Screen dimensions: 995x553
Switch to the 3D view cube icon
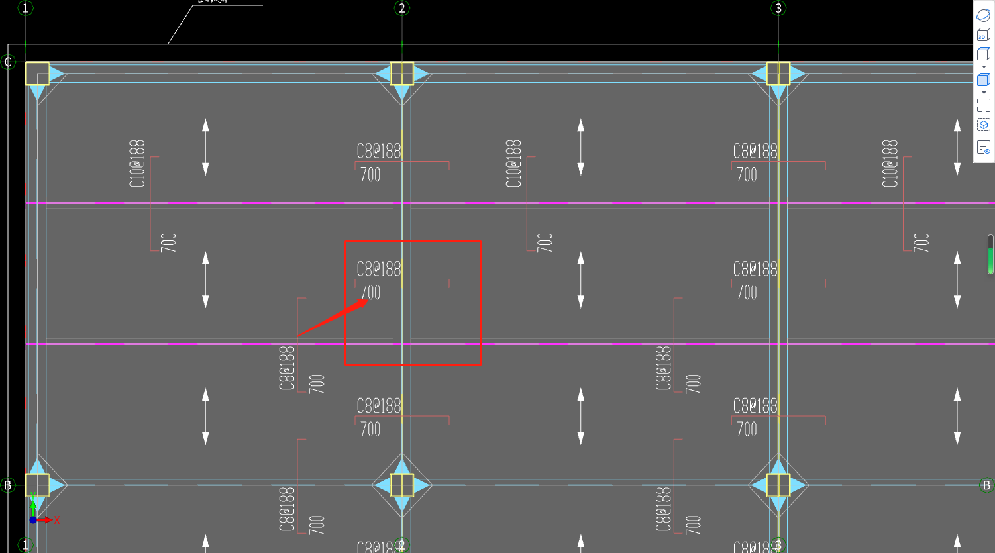tap(983, 34)
